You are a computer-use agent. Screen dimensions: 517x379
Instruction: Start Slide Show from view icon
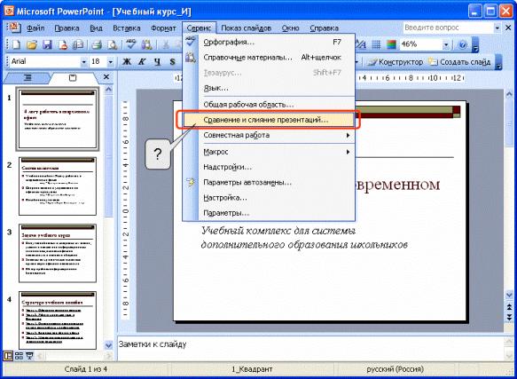click(29, 356)
